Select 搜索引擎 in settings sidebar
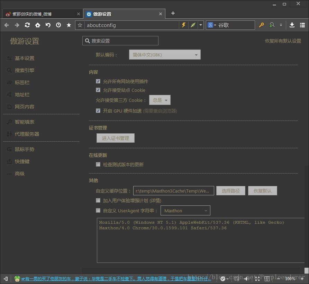This screenshot has width=309, height=284. 24,70
